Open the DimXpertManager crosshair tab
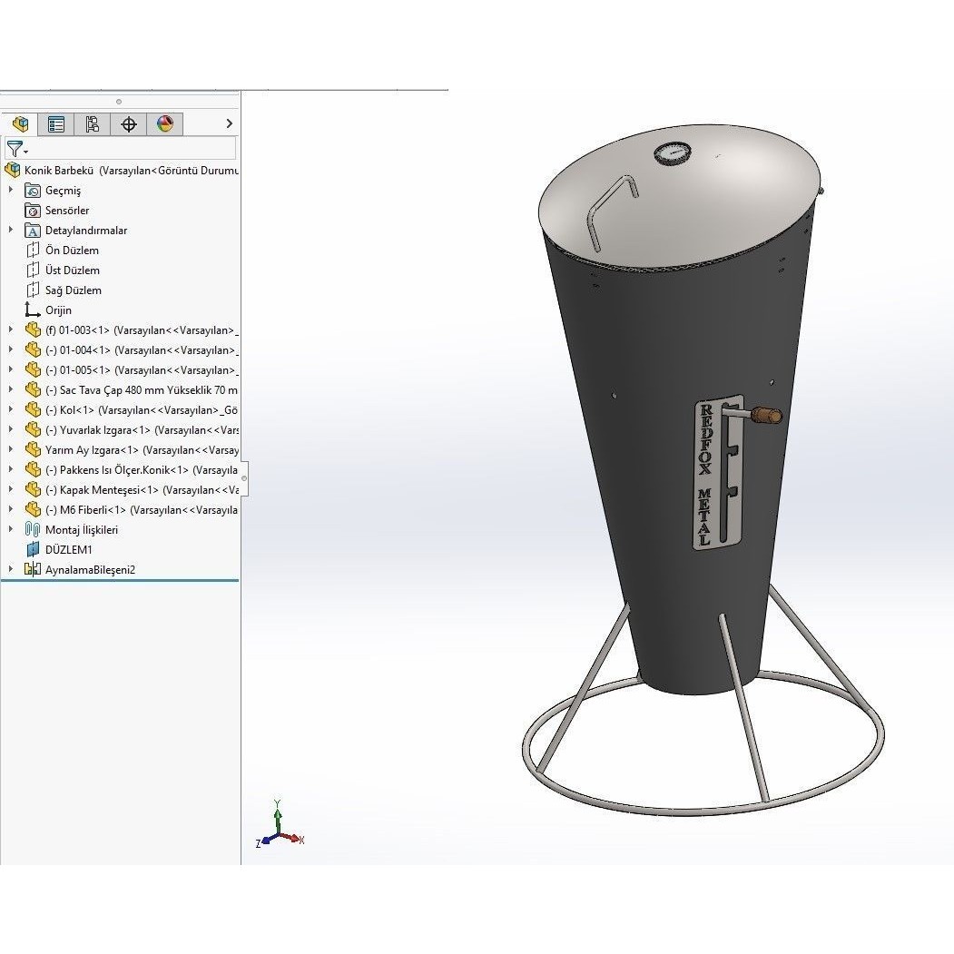 click(x=128, y=124)
